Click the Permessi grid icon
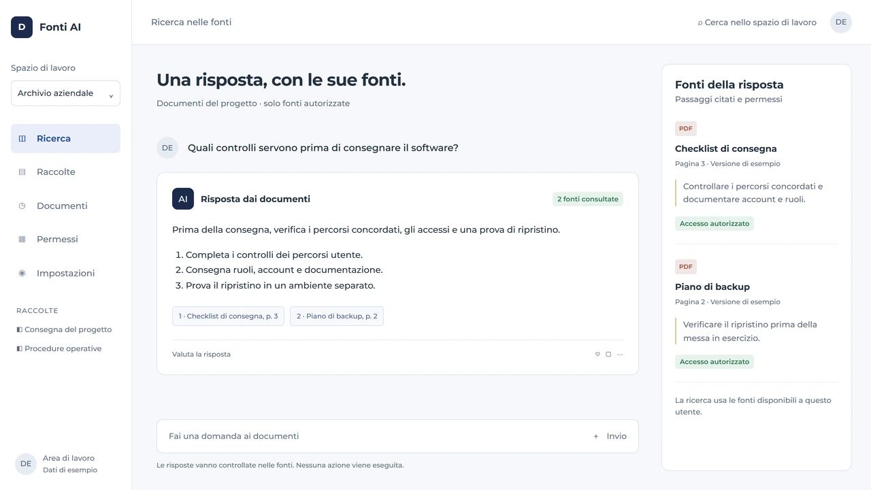871x490 pixels. [x=22, y=240]
